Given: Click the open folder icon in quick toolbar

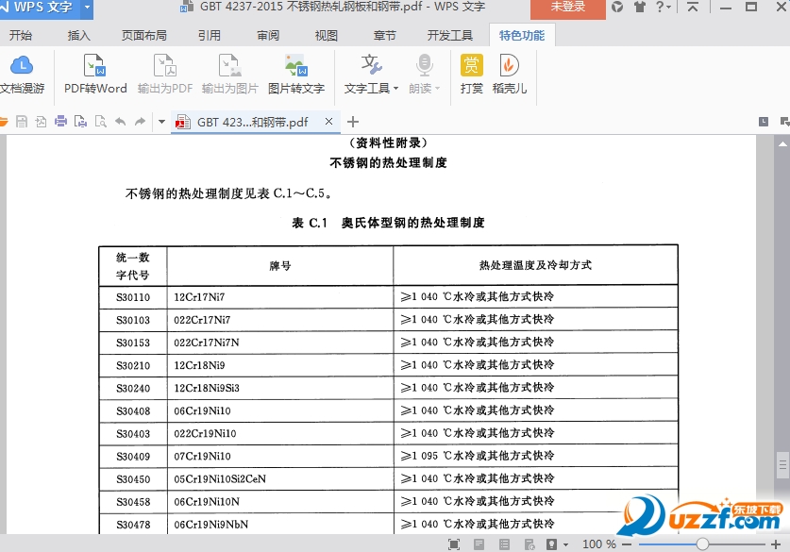Looking at the screenshot, I should (4, 122).
